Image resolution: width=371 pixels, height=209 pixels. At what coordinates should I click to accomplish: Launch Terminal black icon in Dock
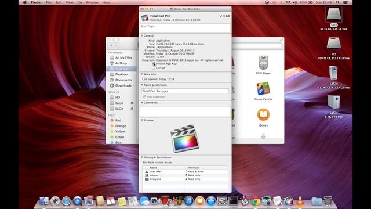[x=233, y=201]
